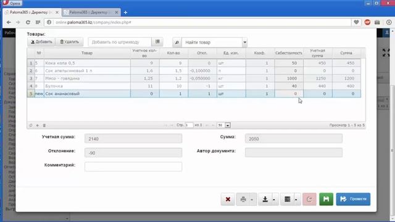Viewport: 395px width, 222px height.
Task: Click the green save disk button
Action: tap(326, 199)
